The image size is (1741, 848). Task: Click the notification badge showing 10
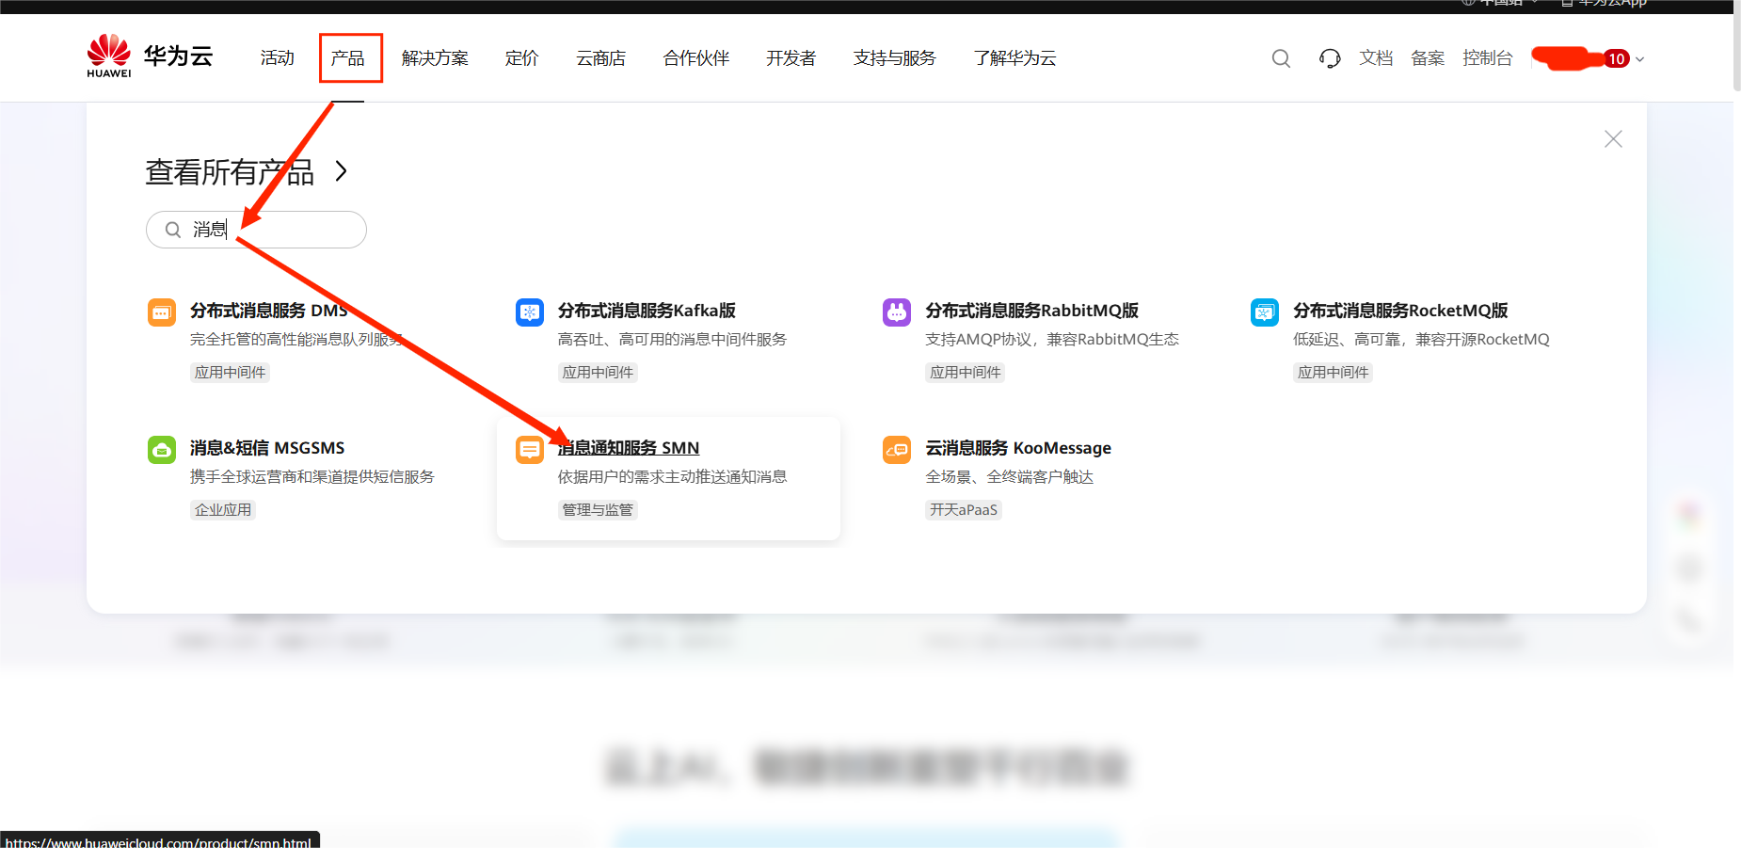pos(1617,58)
